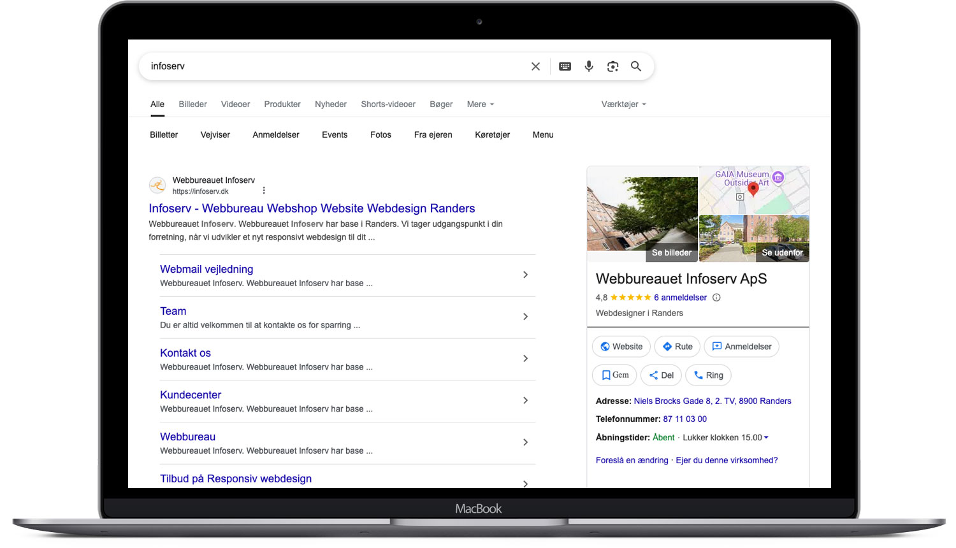Screen dimensions: 956x548
Task: Click Ejer du denne virksomhed link
Action: (x=727, y=461)
